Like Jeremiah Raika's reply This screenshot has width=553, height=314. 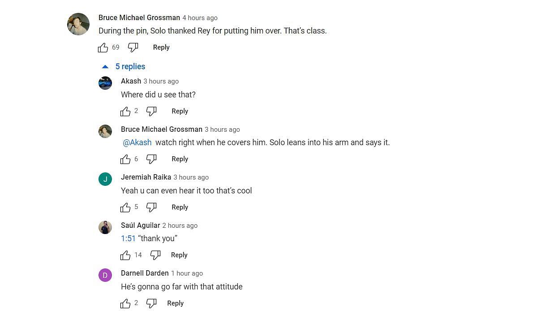(125, 207)
